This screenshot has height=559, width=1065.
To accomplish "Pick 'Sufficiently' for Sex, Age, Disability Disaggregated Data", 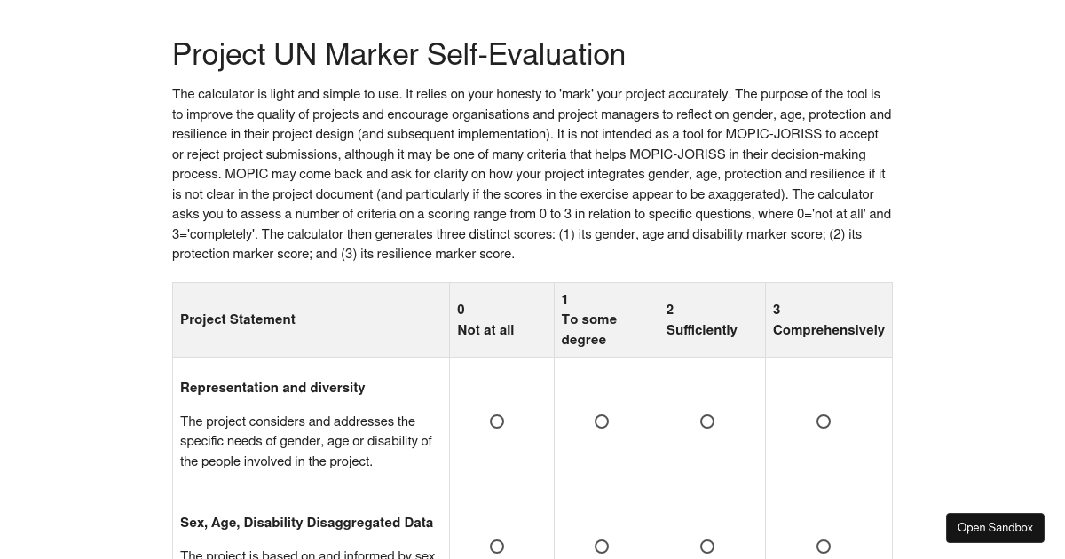I will click(707, 547).
